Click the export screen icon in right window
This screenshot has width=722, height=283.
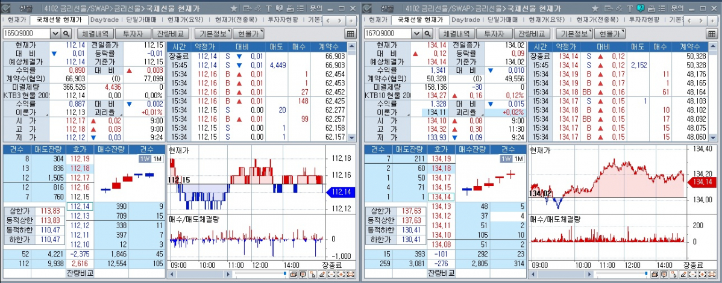(608, 8)
